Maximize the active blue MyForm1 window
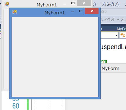 click(81, 11)
